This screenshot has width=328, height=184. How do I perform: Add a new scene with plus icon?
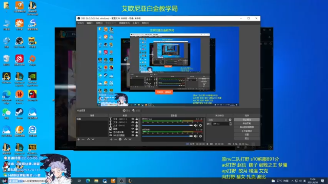click(78, 139)
